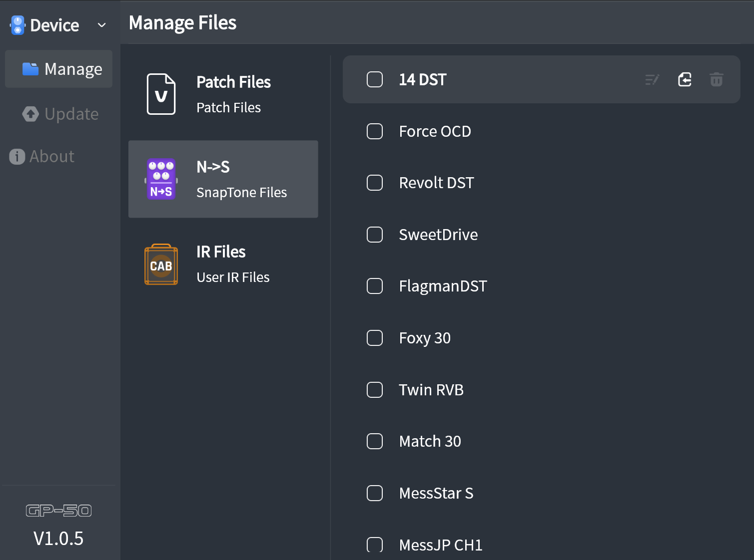
Task: Click the Foxy 30 file entry
Action: (425, 338)
